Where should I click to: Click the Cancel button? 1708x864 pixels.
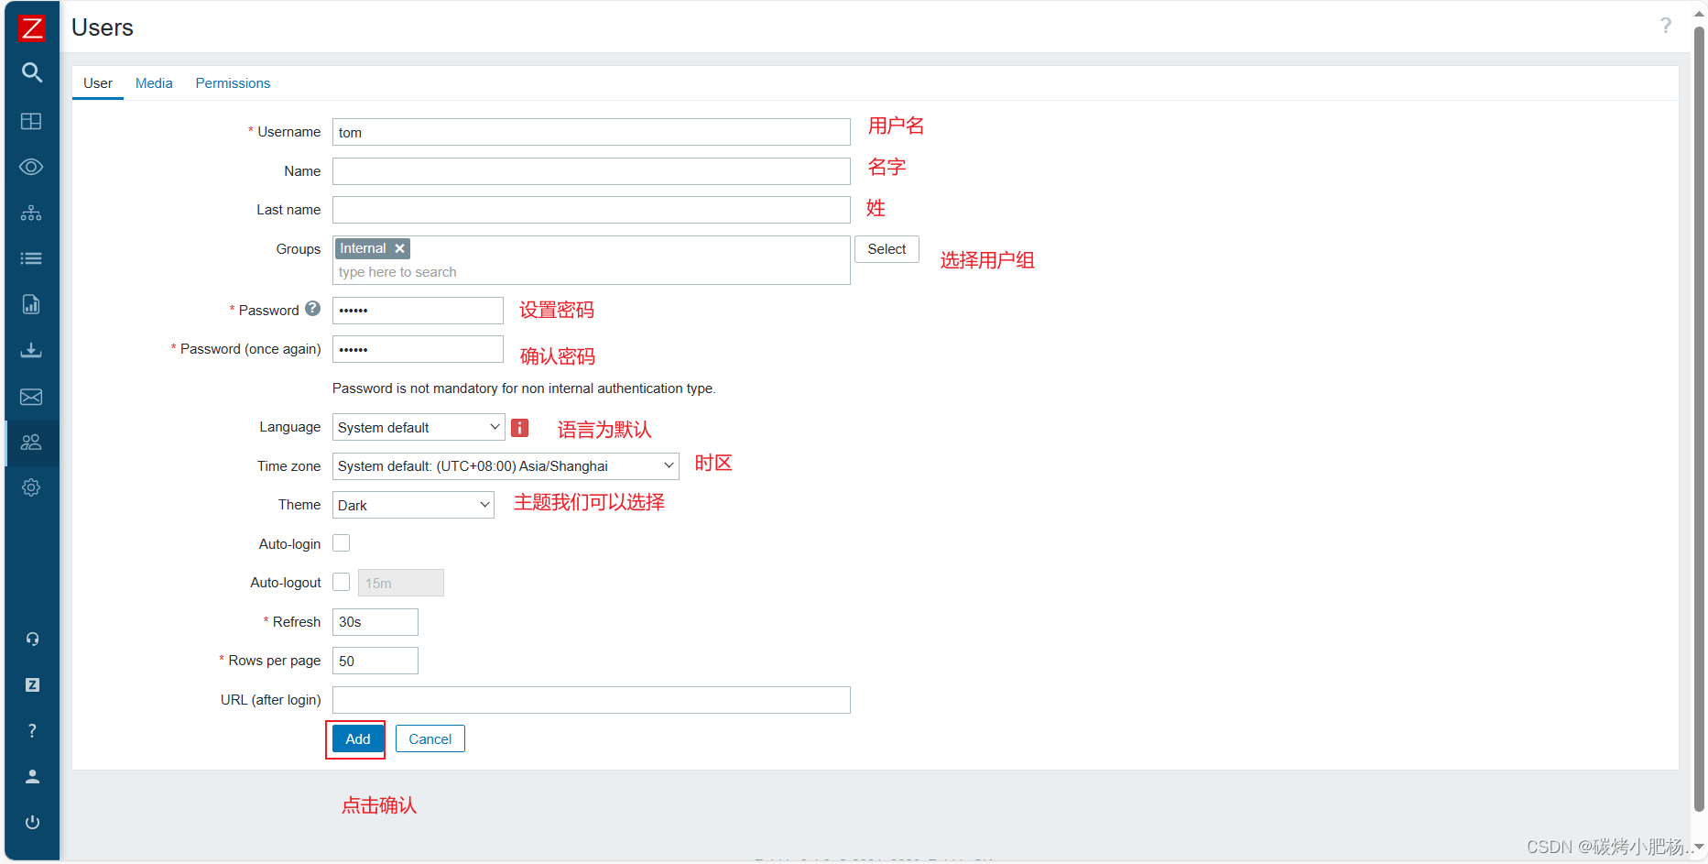[x=430, y=739]
